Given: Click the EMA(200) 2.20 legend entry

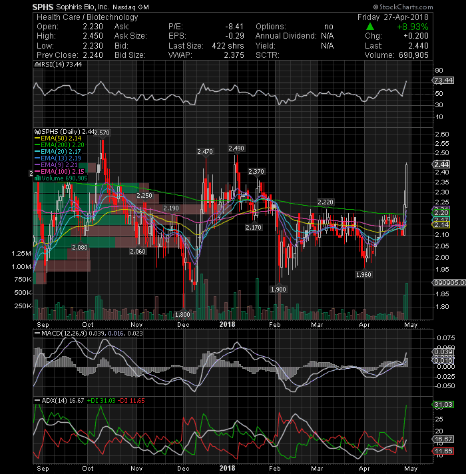Looking at the screenshot, I should pos(59,145).
